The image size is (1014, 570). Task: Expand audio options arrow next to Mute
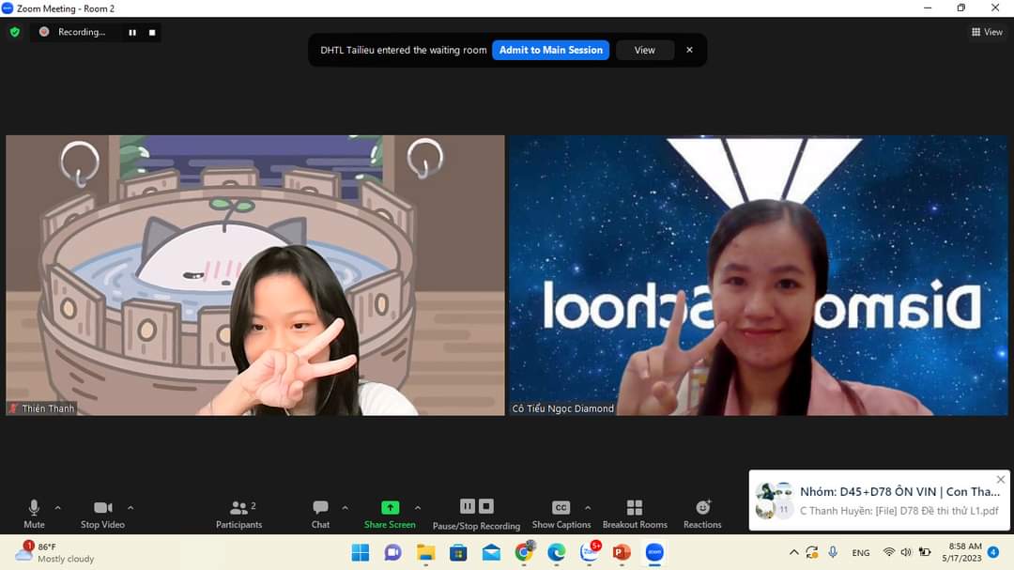coord(58,508)
